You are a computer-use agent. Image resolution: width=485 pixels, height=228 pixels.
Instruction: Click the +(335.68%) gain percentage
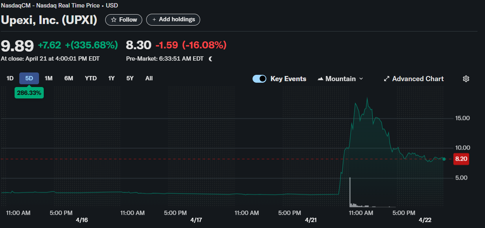click(91, 45)
